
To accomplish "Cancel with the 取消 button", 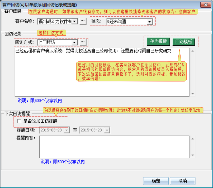I will click(183, 181).
